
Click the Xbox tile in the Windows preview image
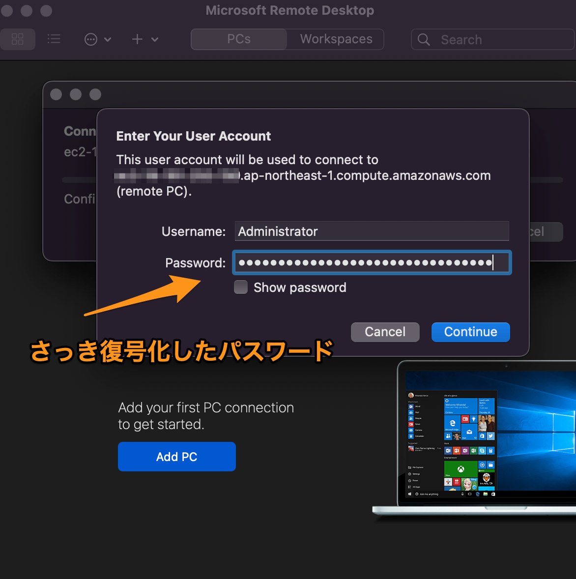tap(461, 469)
